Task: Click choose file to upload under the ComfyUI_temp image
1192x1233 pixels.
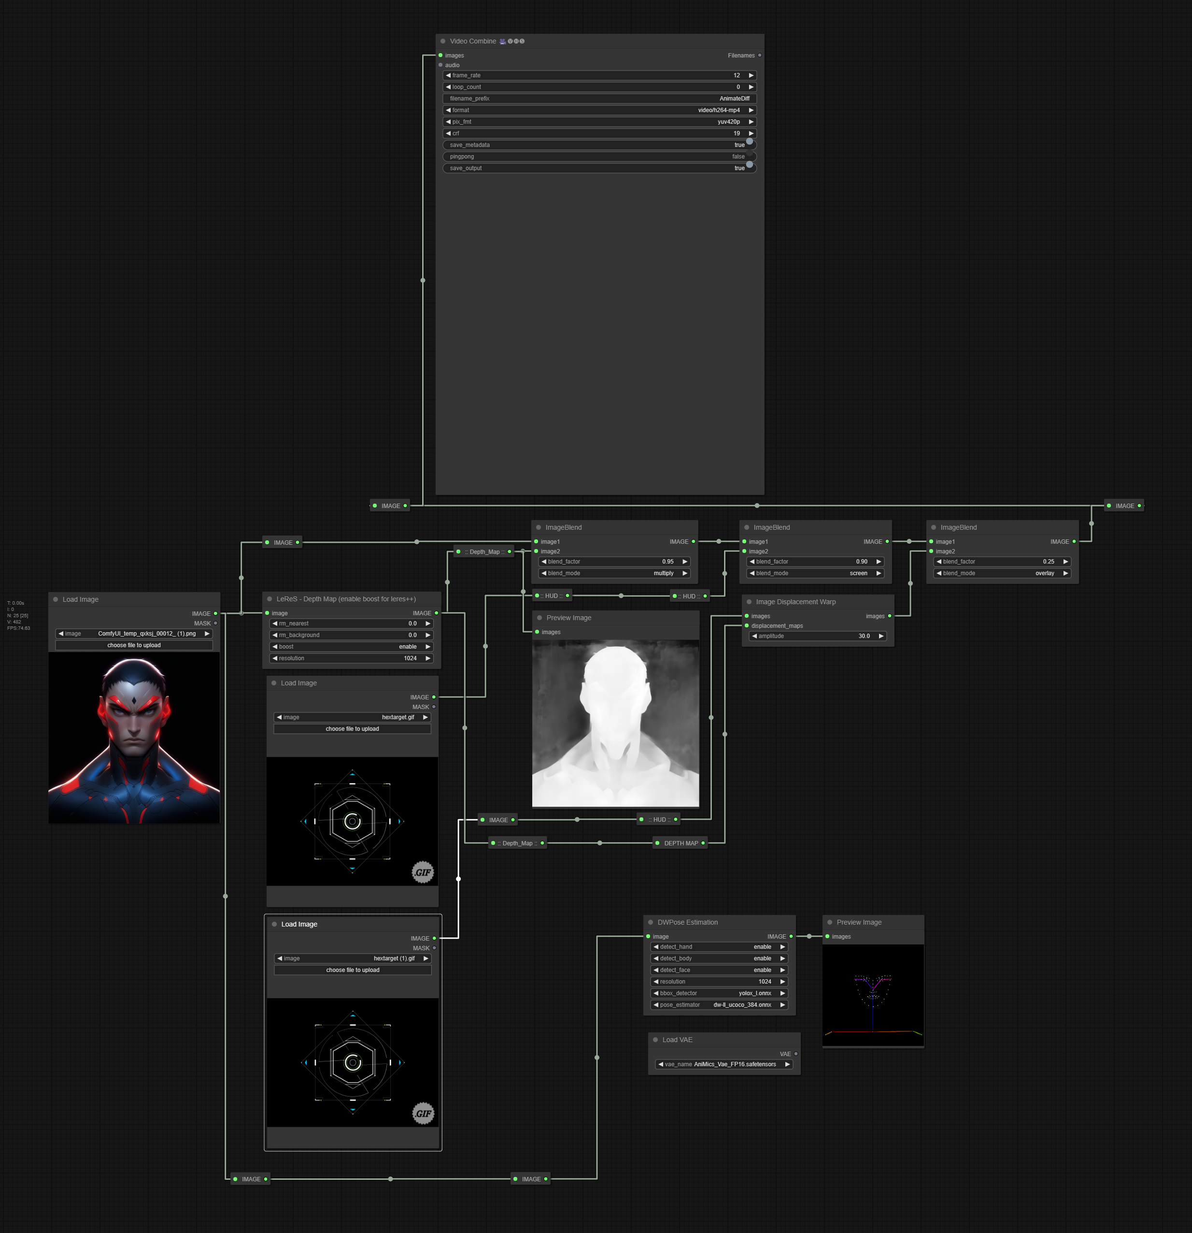Action: [x=134, y=645]
